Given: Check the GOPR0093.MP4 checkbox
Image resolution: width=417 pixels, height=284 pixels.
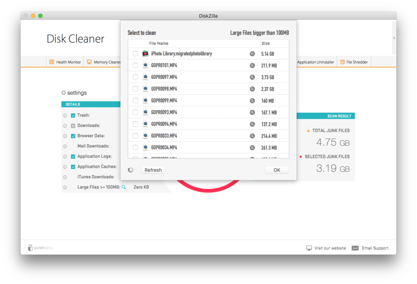Looking at the screenshot, I should coord(135,112).
